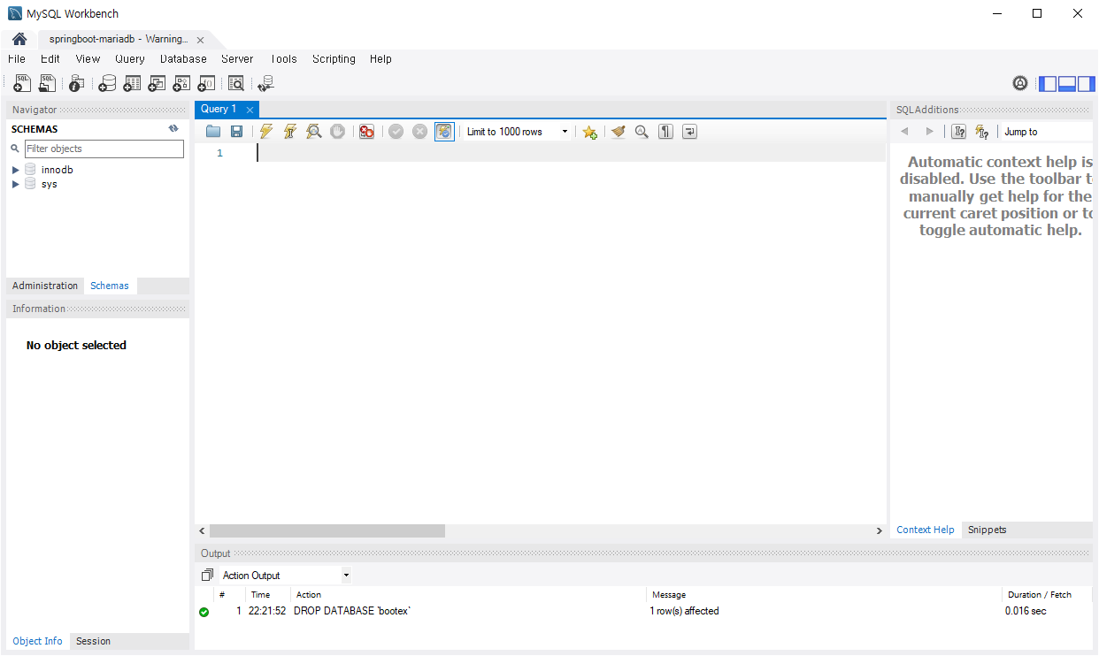
Task: Reconnect to the DBMS
Action: coord(265,83)
